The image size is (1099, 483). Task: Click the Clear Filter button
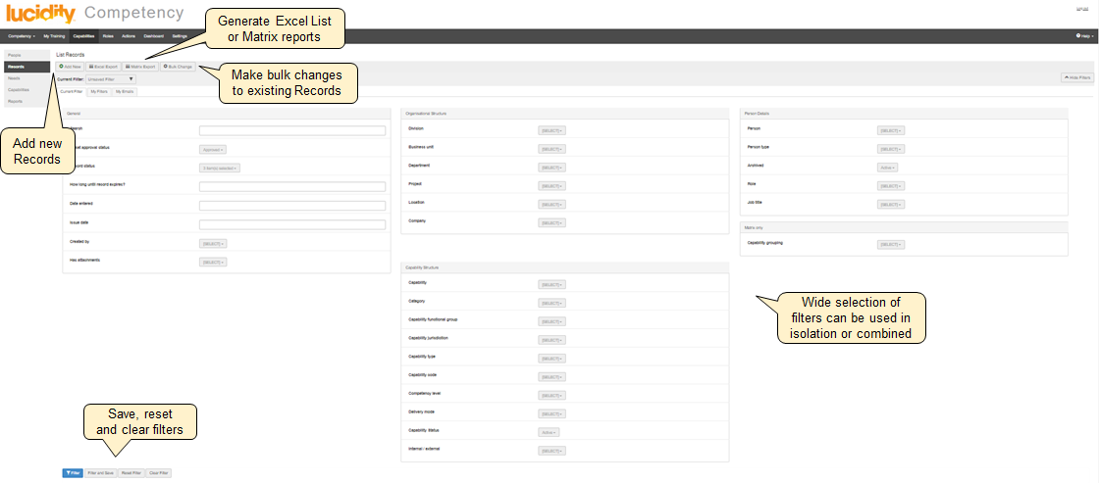(158, 472)
